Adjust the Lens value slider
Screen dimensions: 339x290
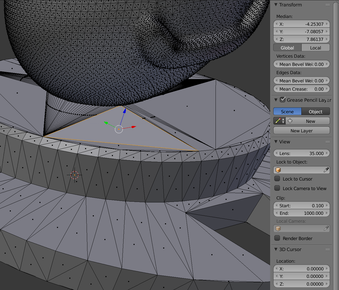pyautogui.click(x=301, y=153)
